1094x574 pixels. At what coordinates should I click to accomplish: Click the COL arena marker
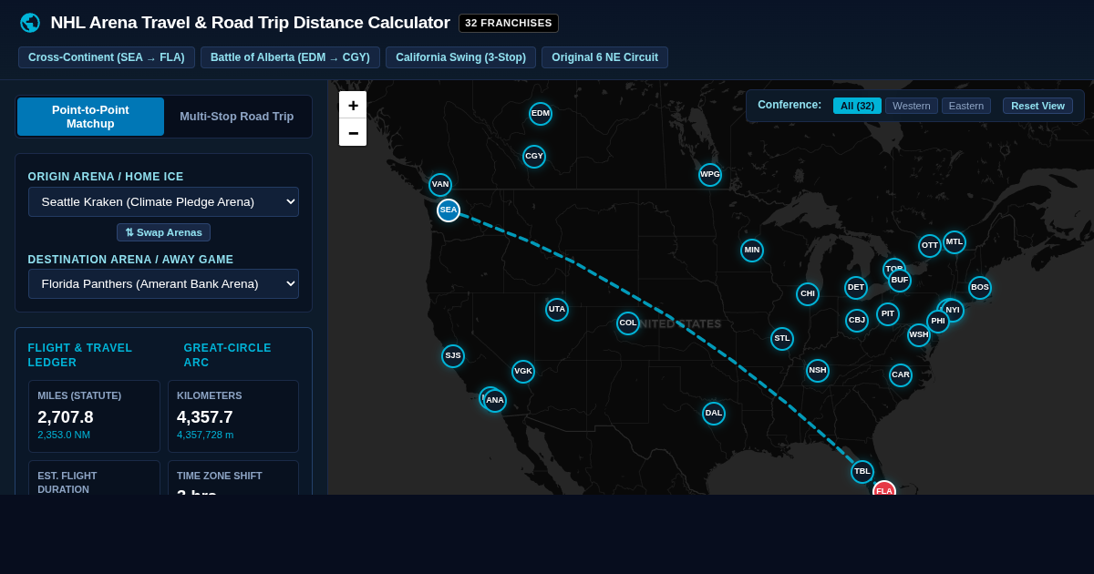pyautogui.click(x=628, y=323)
